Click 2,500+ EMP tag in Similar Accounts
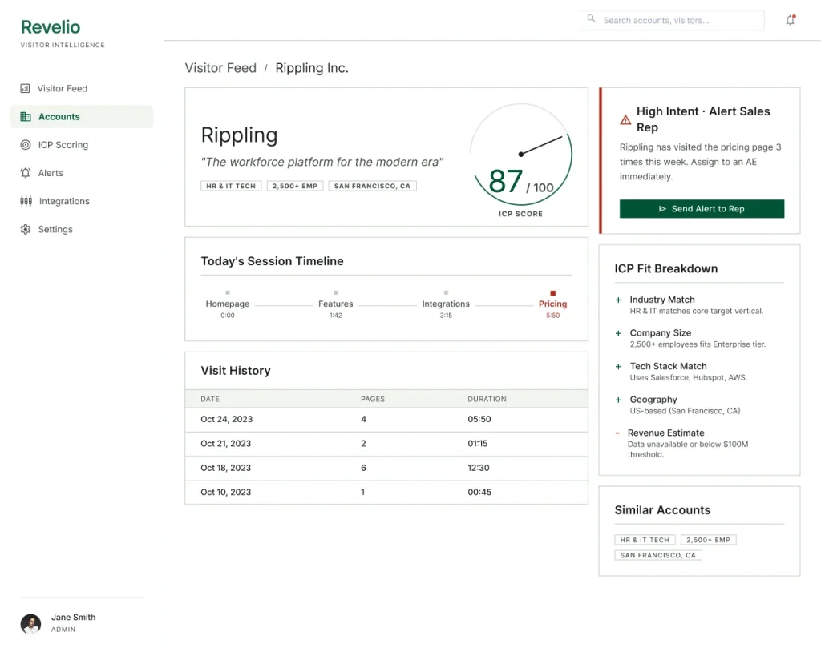The height and width of the screenshot is (656, 821). [x=709, y=540]
